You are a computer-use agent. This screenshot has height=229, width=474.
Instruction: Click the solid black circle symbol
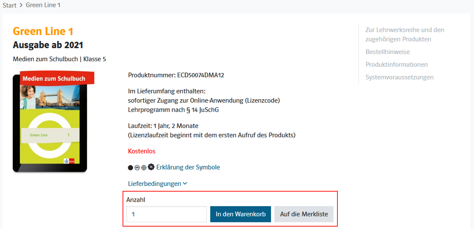tap(131, 168)
